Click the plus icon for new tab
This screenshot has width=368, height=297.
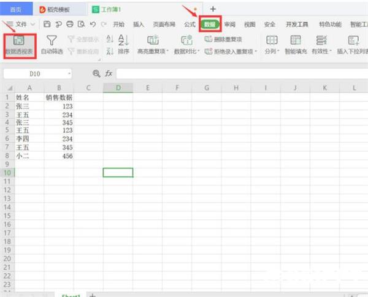(x=213, y=9)
